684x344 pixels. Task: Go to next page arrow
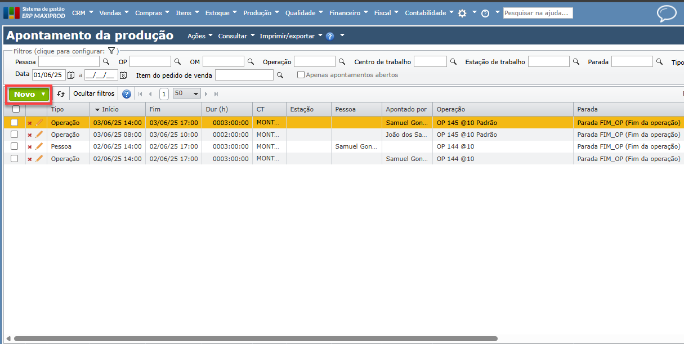(207, 94)
